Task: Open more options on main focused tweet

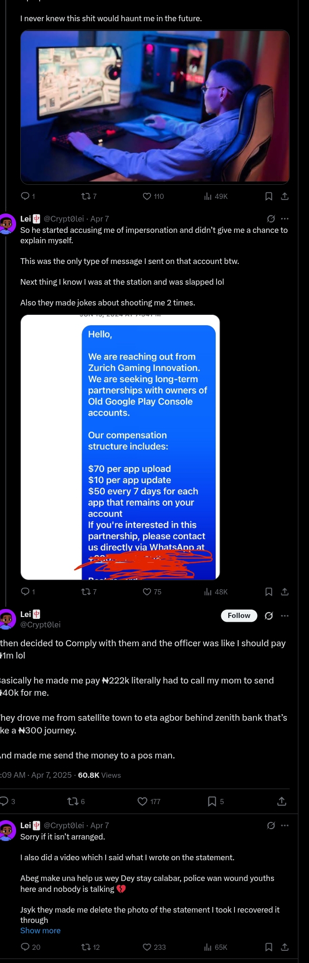Action: pos(284,616)
